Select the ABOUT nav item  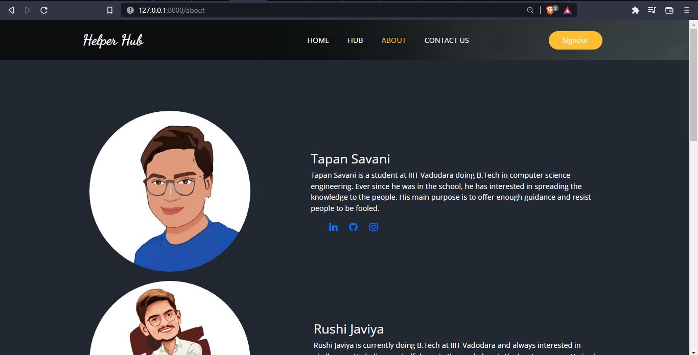(x=394, y=40)
